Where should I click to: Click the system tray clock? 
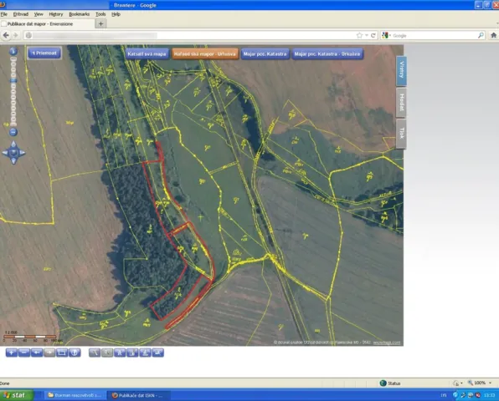pyautogui.click(x=490, y=395)
